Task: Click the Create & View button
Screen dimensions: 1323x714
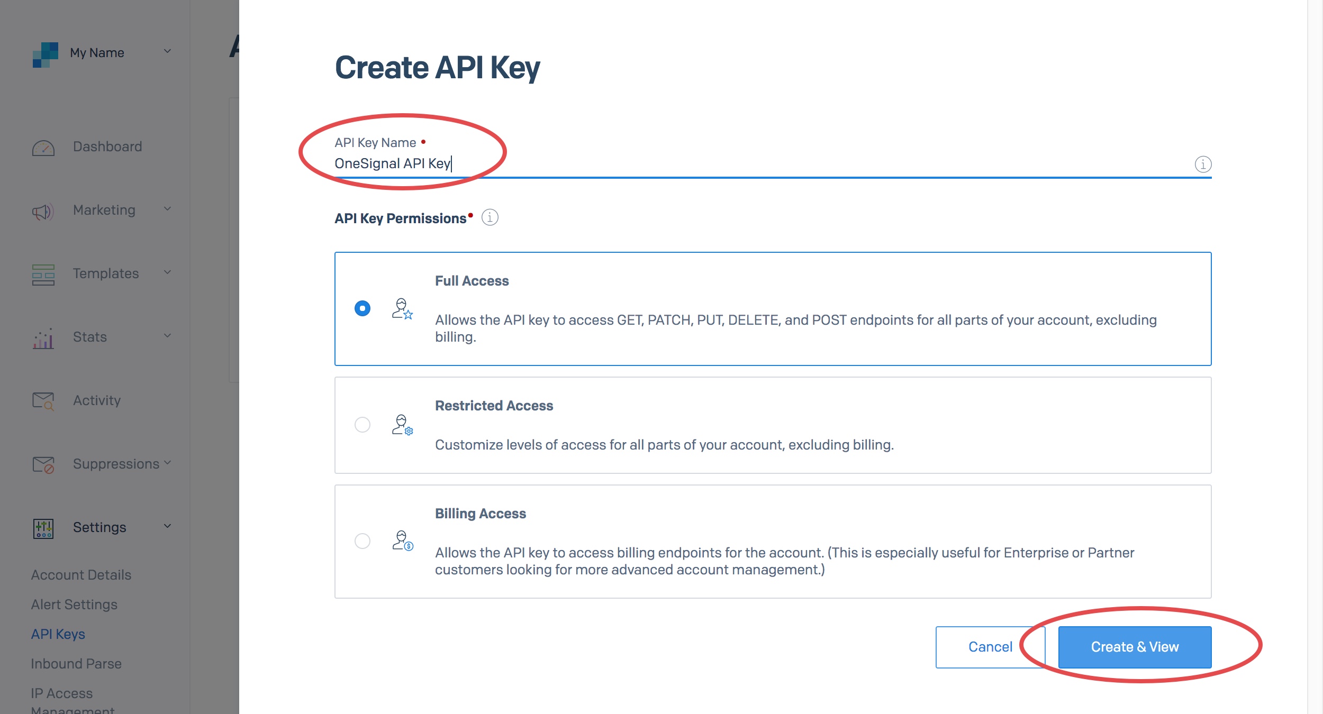Action: click(x=1135, y=647)
